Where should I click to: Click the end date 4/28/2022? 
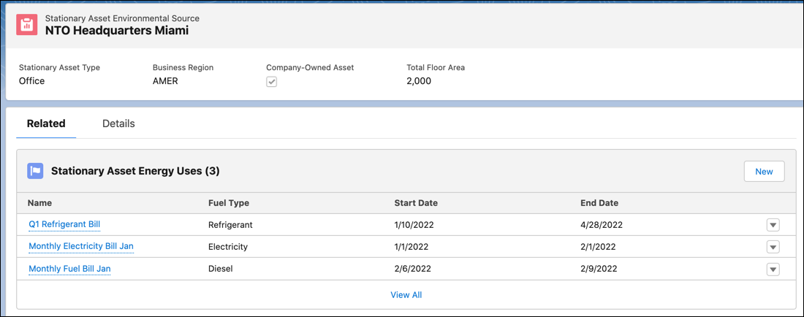point(602,225)
